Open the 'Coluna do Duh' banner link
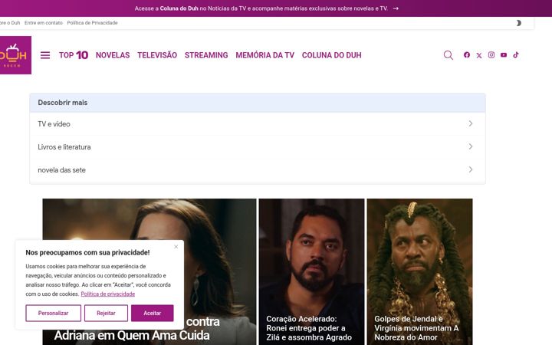Image resolution: width=552 pixels, height=345 pixels. [179, 8]
